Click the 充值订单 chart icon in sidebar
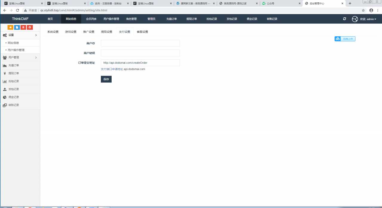The width and height of the screenshot is (382, 208). [5, 66]
